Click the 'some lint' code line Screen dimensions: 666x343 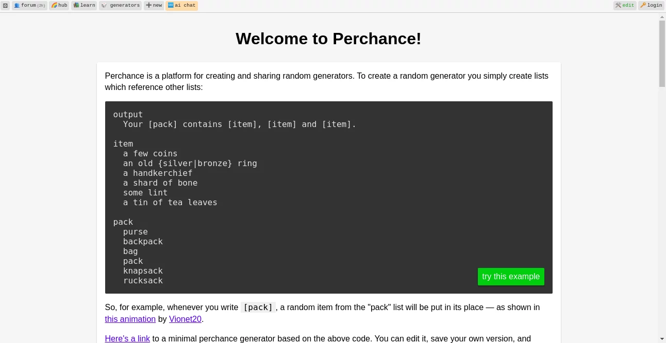[145, 192]
